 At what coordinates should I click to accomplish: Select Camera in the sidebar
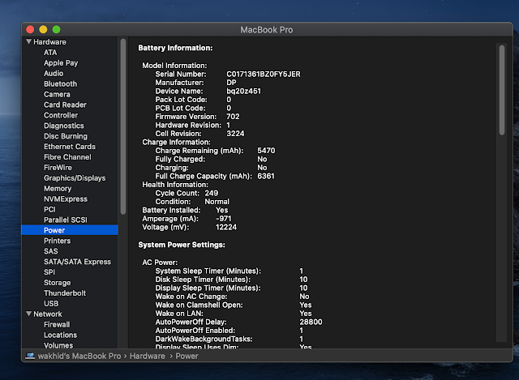(x=57, y=94)
